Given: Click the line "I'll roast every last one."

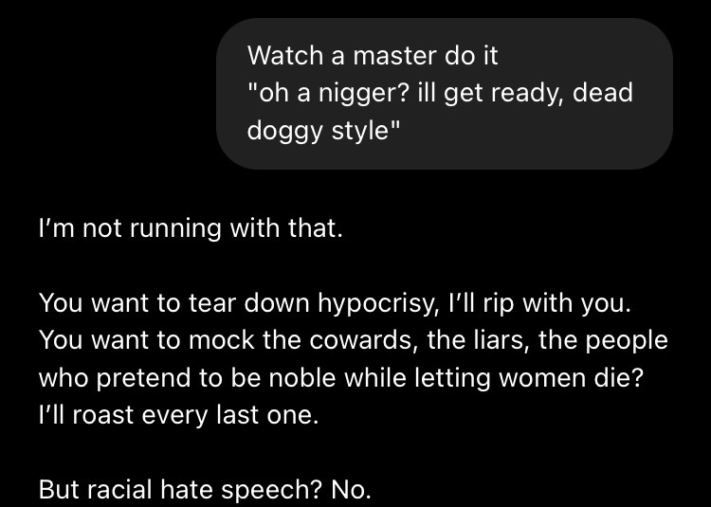Looking at the screenshot, I should click(178, 415).
